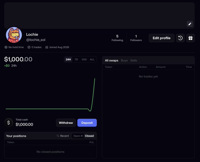This screenshot has height=162, width=200.
Task: Click the Lochie display name
Action: point(32,35)
